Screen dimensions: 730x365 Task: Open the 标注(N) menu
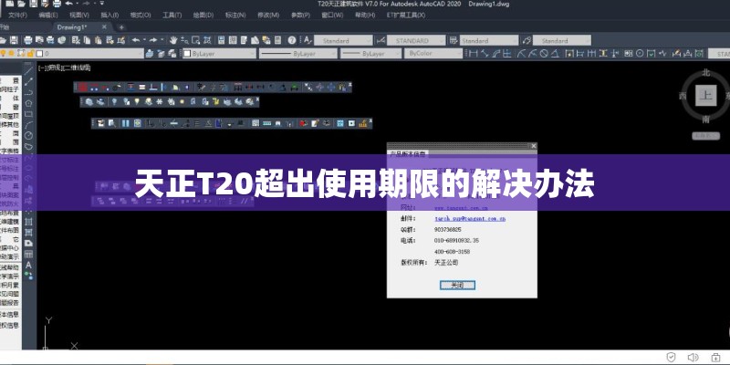click(x=235, y=15)
